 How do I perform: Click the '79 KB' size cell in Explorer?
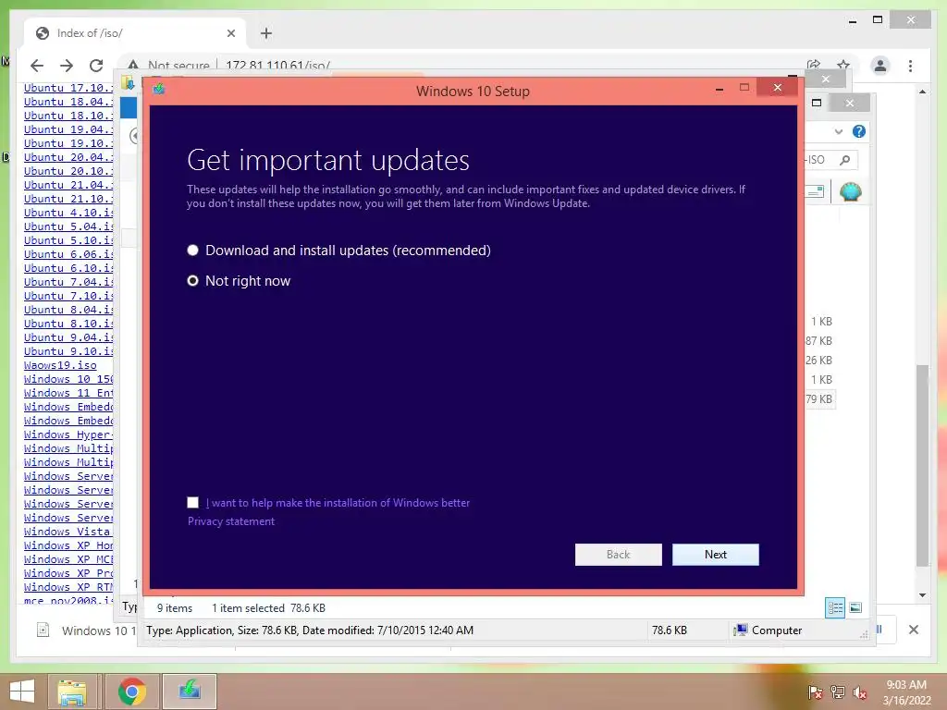point(819,398)
